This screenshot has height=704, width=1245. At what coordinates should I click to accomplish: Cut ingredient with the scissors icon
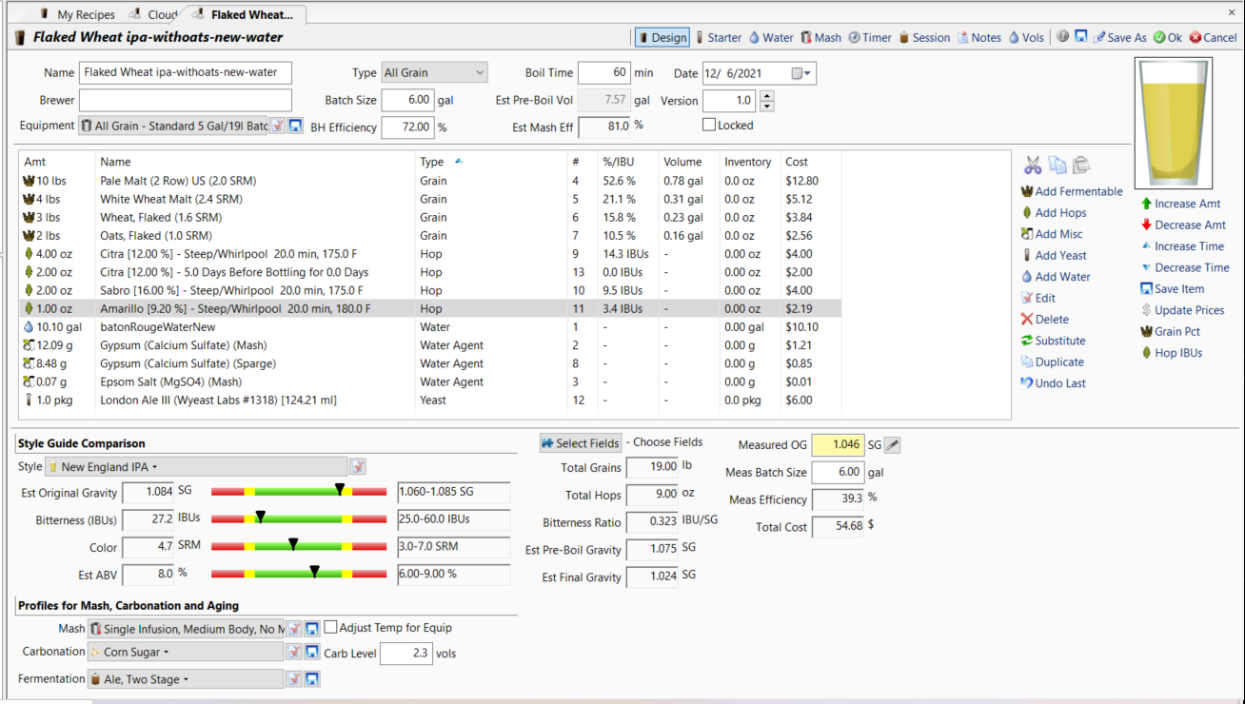[1033, 165]
